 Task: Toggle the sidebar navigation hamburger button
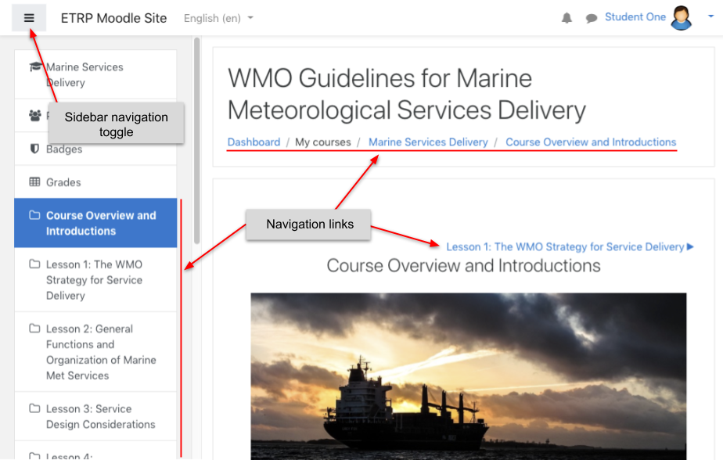pos(29,18)
